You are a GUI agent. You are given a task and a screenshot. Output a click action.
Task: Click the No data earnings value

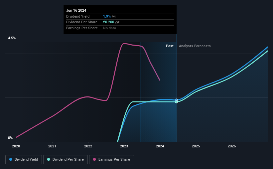[x=109, y=28]
